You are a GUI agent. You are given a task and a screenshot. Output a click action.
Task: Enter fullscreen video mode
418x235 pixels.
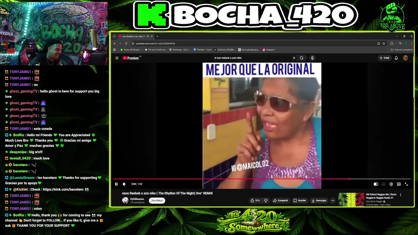(x=407, y=184)
